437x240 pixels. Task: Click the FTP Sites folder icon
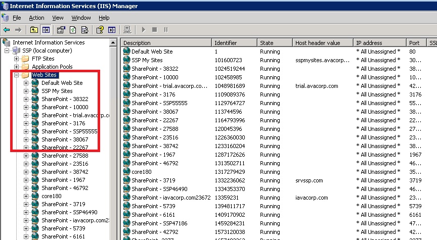tap(26, 59)
